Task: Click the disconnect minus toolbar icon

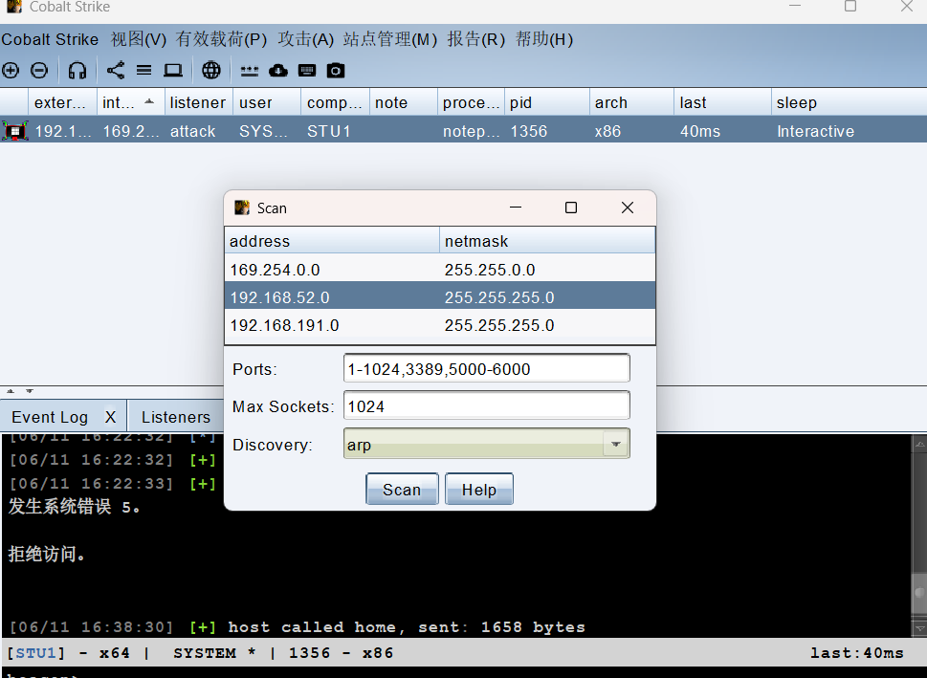Action: click(39, 71)
